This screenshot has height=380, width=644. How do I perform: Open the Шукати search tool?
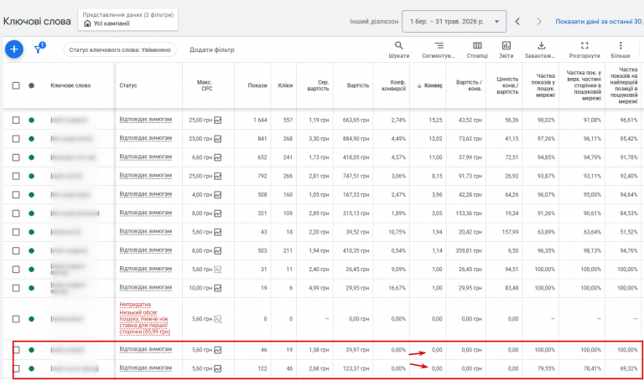pyautogui.click(x=399, y=49)
